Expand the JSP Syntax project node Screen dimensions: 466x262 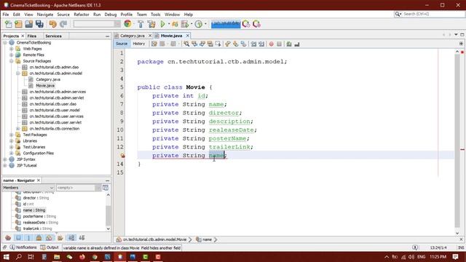pos(5,159)
